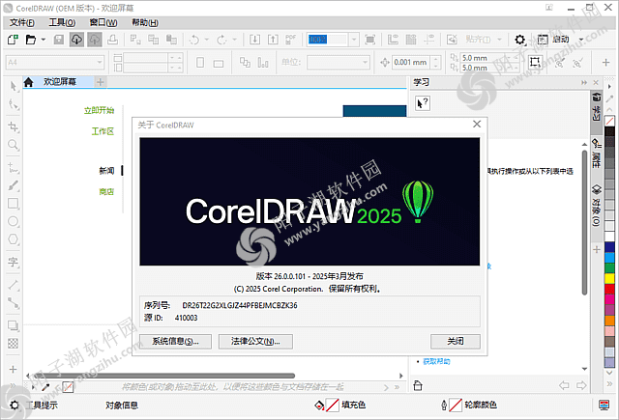Click the outline color pen icon
The height and width of the screenshot is (420, 619).
pyautogui.click(x=444, y=405)
